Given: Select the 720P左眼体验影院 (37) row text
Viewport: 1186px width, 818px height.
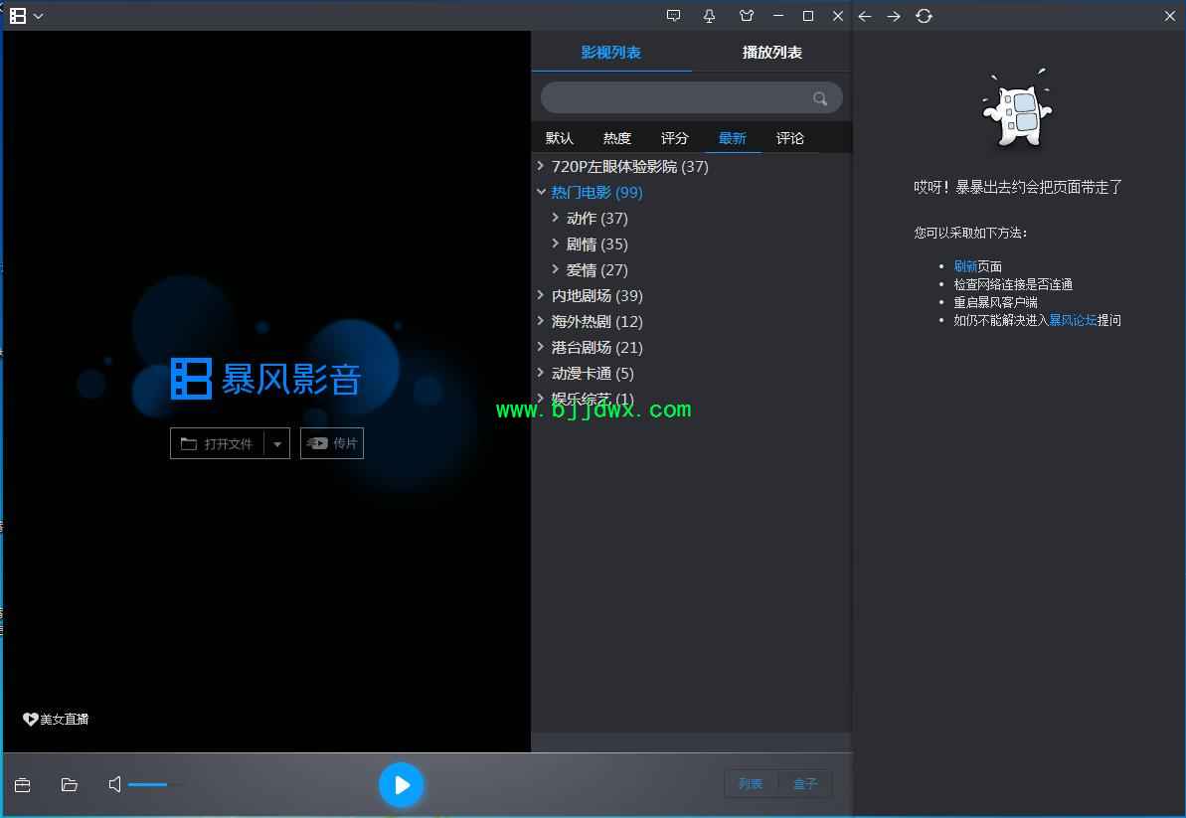Looking at the screenshot, I should pos(630,166).
